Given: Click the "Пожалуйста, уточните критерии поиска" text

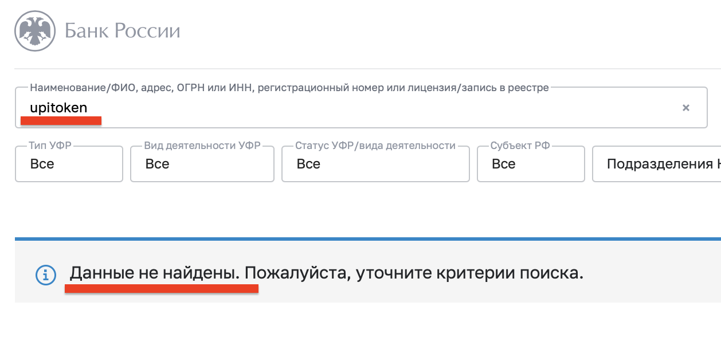Looking at the screenshot, I should 414,273.
